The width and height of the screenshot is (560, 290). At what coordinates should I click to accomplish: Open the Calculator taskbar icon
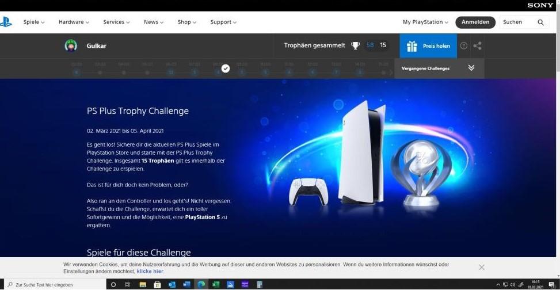click(260, 285)
